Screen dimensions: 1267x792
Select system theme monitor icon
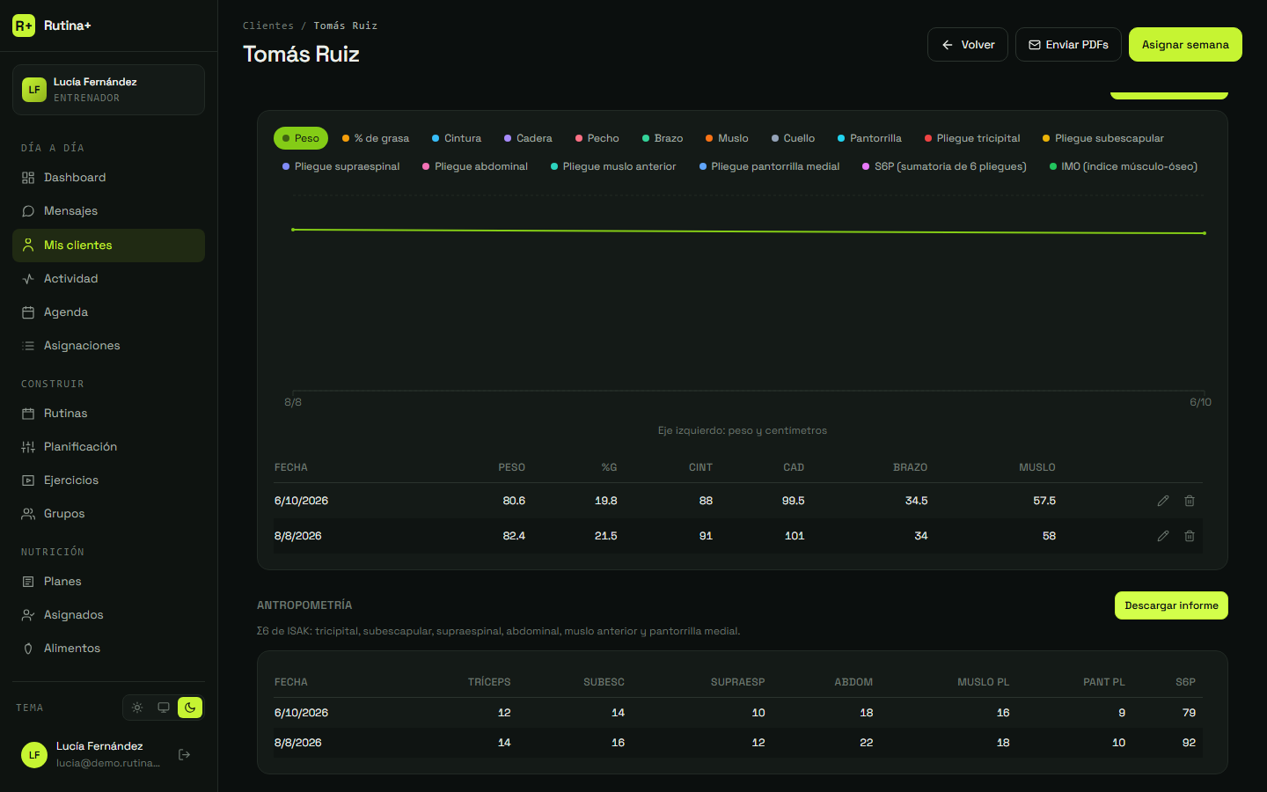pos(164,708)
